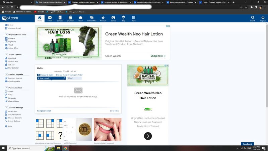This screenshot has height=151, width=268.
Task: Open Help in the left sidebar
Action: pos(9,127)
